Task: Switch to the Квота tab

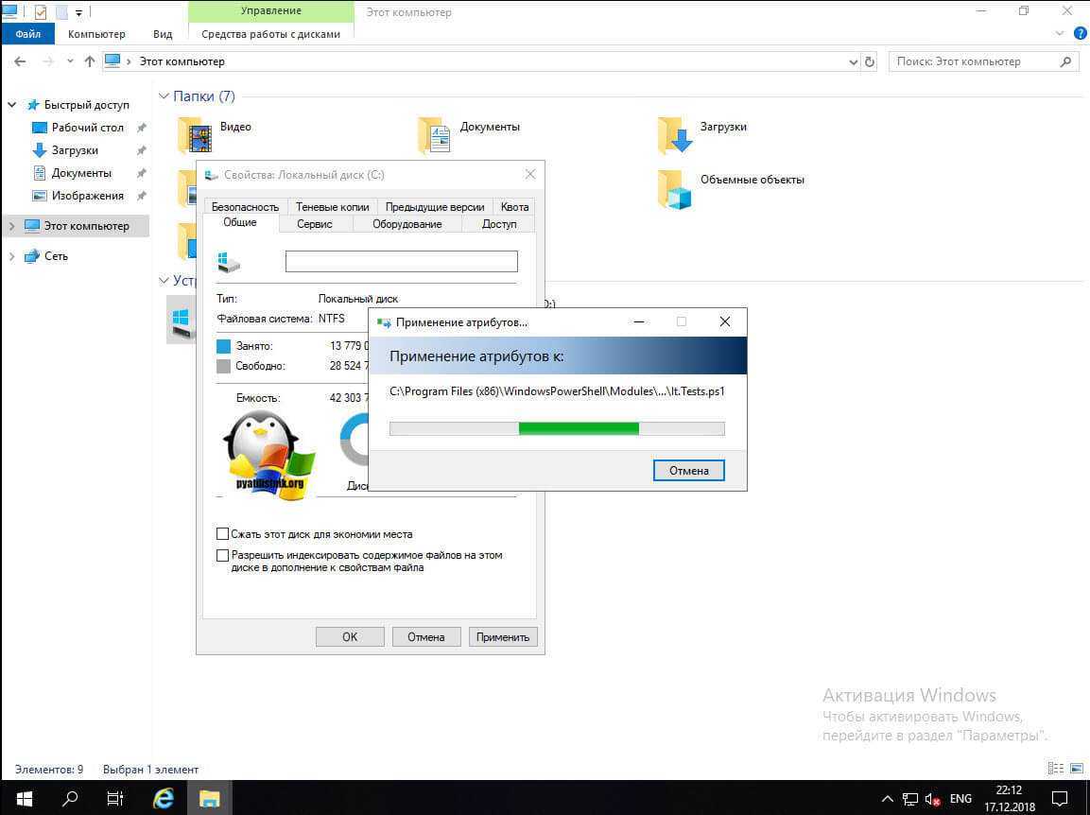Action: (514, 206)
